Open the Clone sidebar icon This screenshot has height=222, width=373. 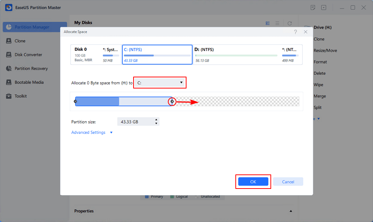9,41
